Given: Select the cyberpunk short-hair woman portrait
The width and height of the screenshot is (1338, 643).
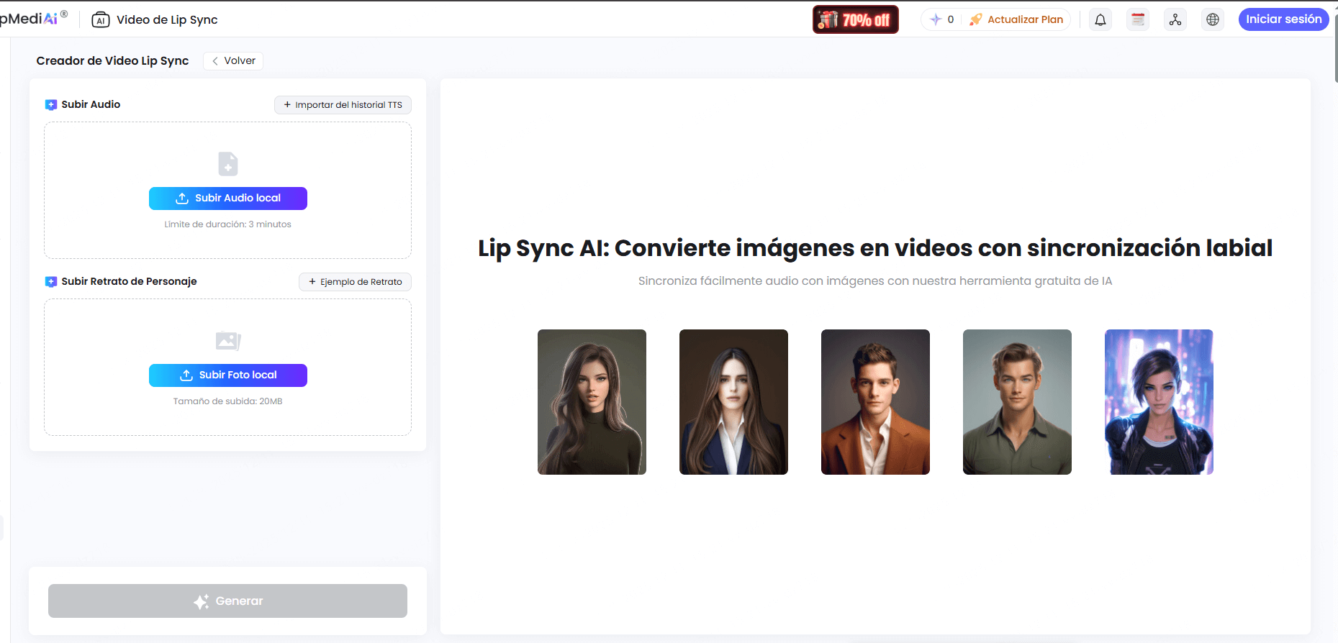Looking at the screenshot, I should [1159, 402].
